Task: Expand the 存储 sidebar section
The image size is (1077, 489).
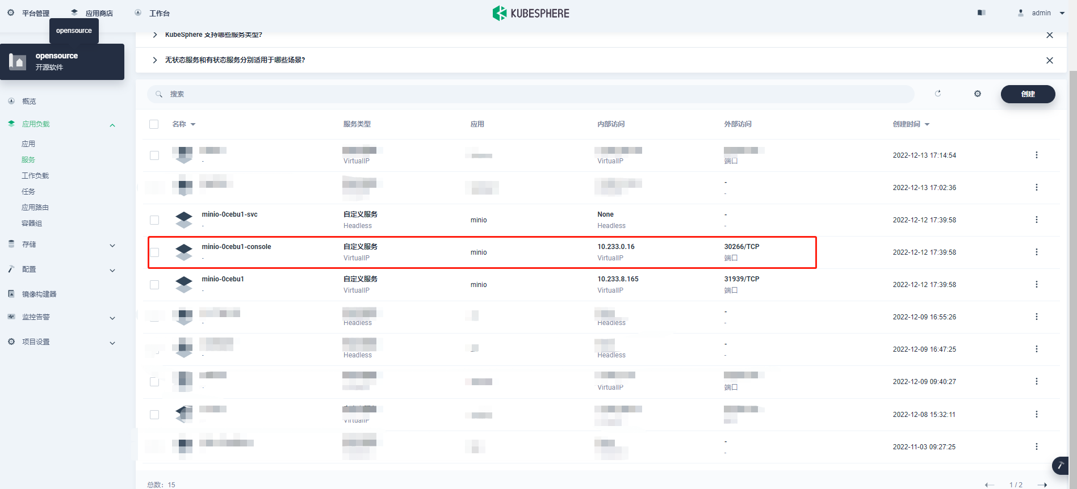Action: tap(112, 245)
